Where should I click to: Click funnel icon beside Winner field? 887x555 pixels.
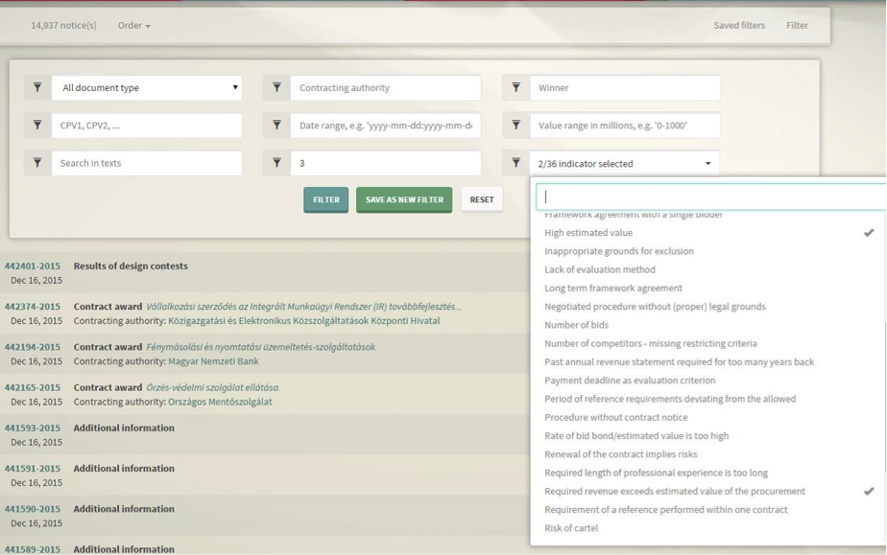coord(515,87)
